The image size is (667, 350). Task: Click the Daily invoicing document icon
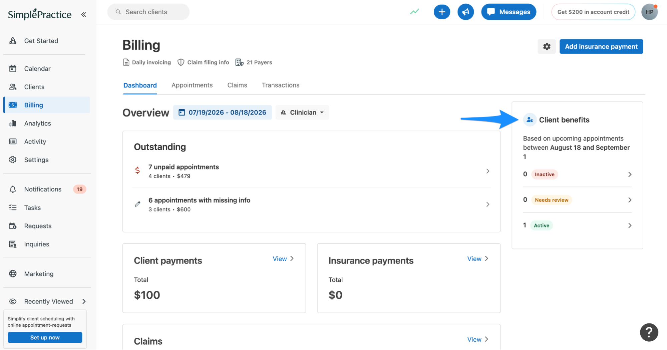pyautogui.click(x=126, y=62)
